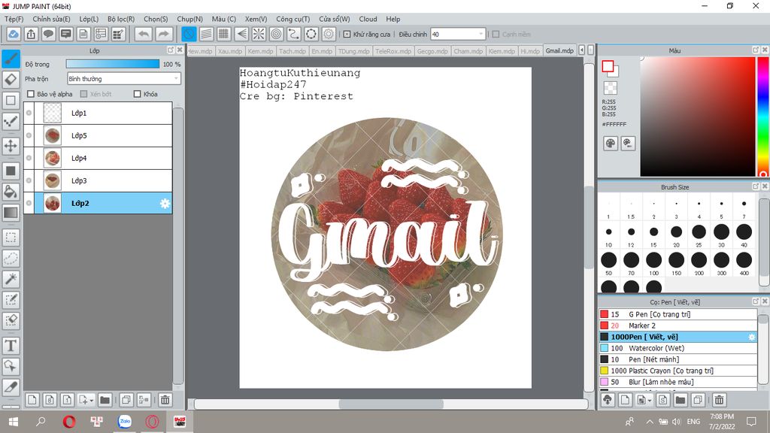Click the cloud save icon in toolbar
770x433 pixels.
point(14,35)
